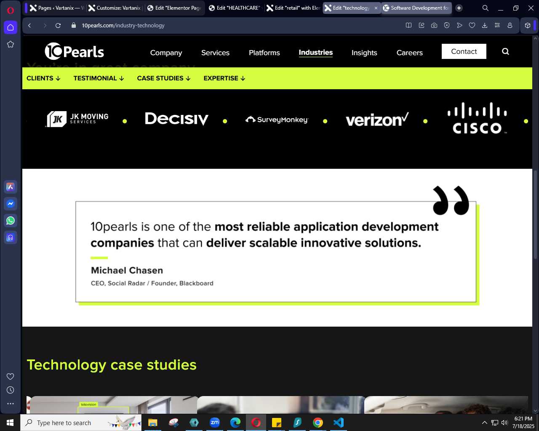The height and width of the screenshot is (431, 539).
Task: Click the Verizon client logo
Action: (377, 120)
